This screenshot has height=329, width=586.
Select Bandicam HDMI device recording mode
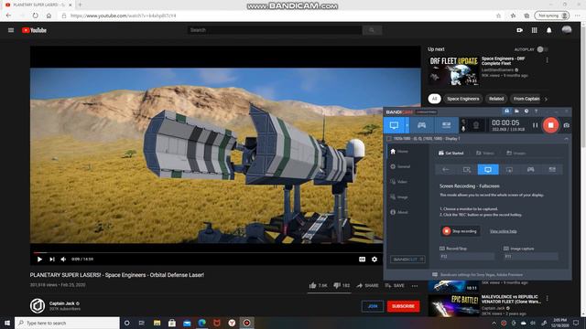[x=446, y=125]
